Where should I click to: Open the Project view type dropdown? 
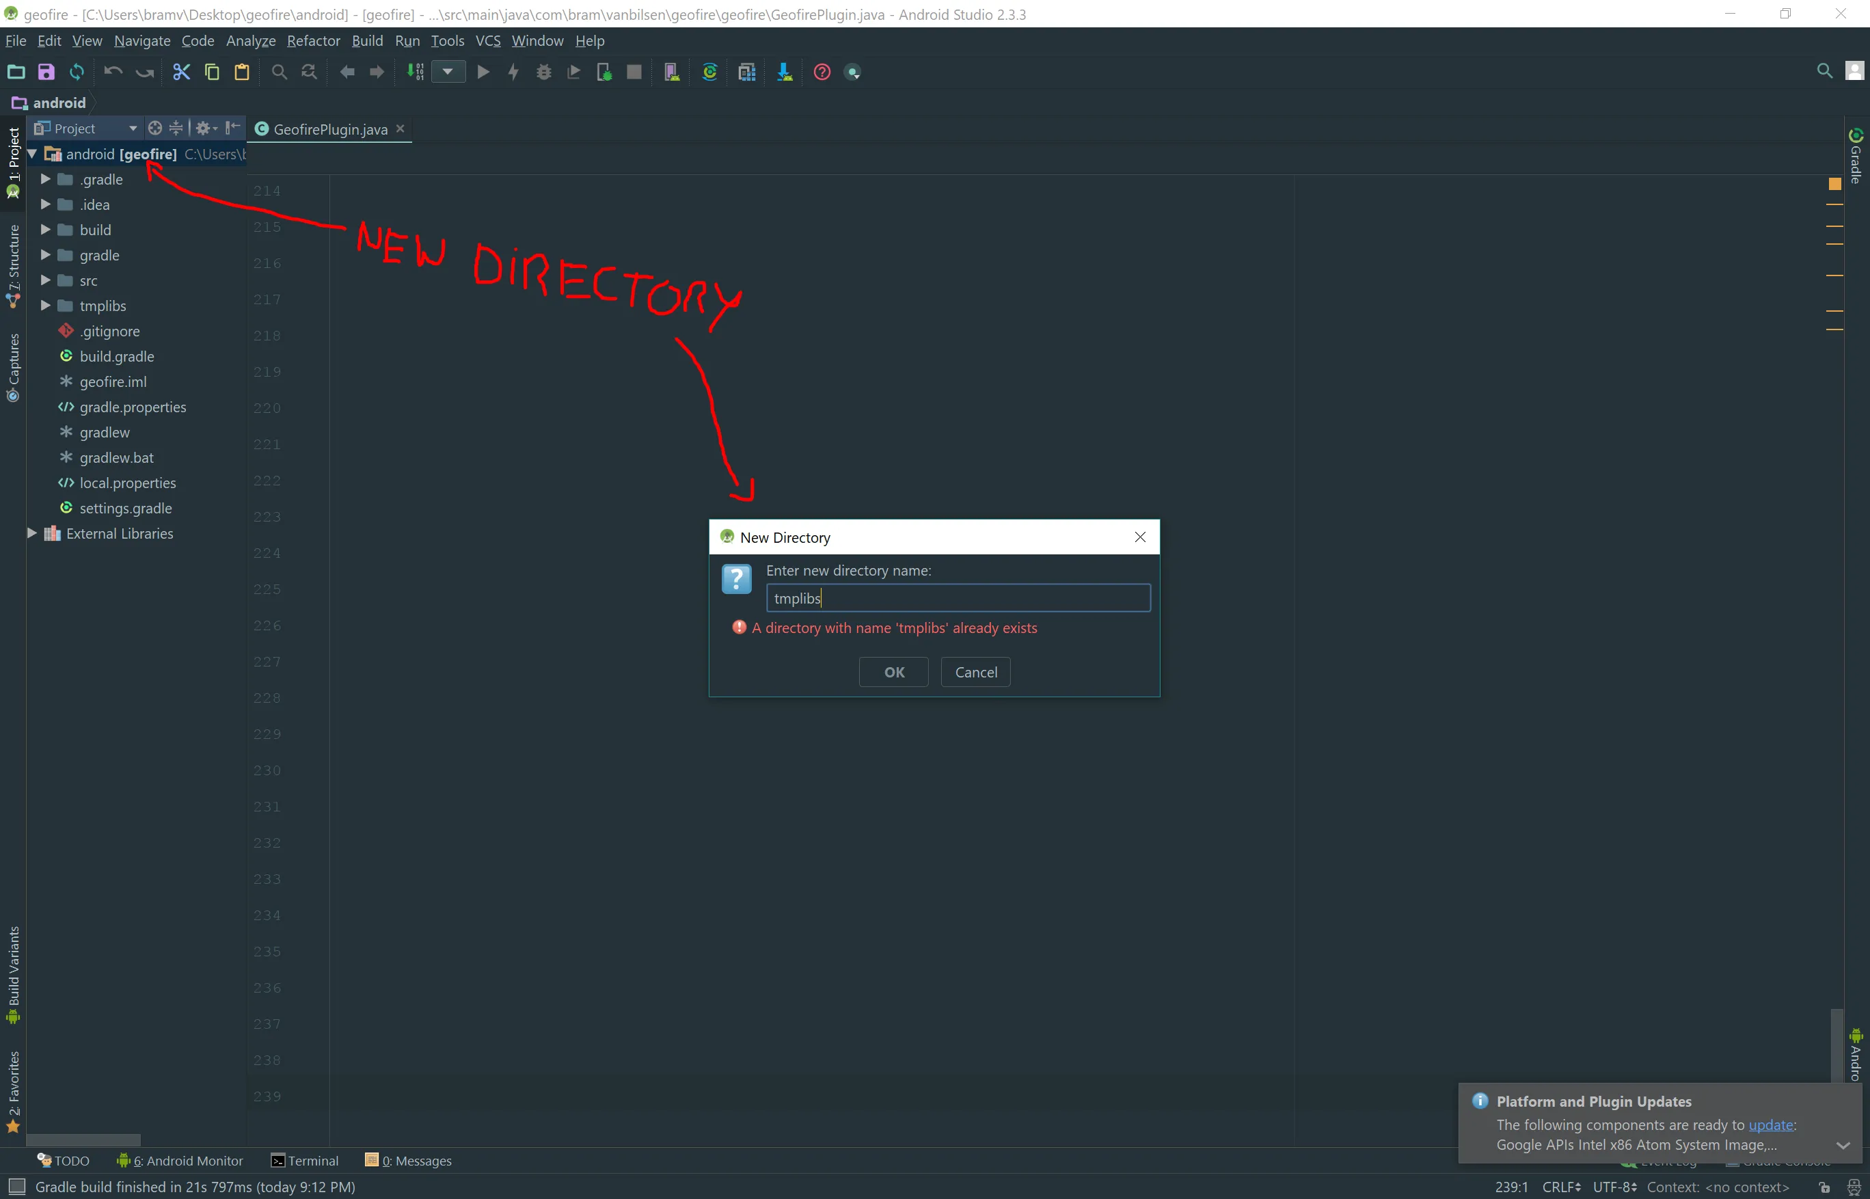(133, 129)
